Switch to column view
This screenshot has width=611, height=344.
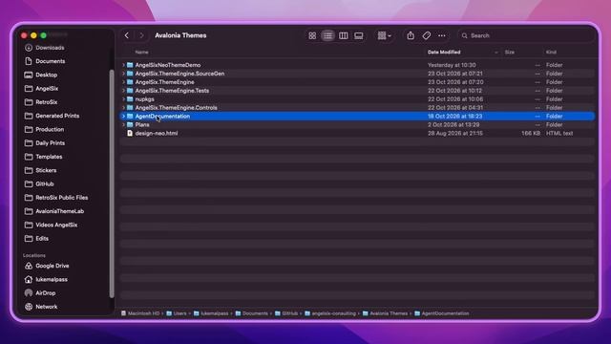344,35
